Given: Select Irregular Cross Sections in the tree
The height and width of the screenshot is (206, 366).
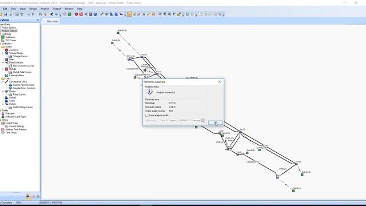Looking at the screenshot, I should 24,88.
